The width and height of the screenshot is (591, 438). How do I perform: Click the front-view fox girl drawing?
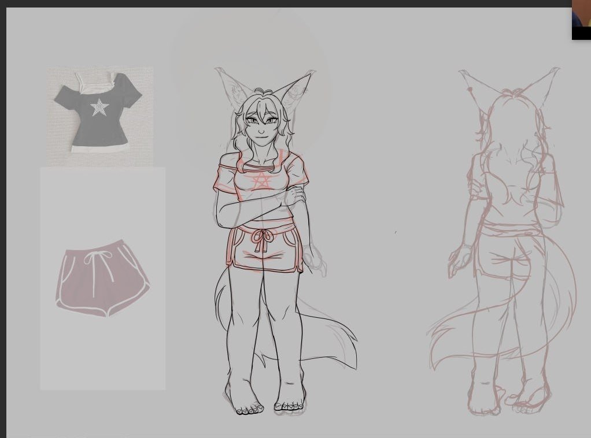tap(284, 242)
